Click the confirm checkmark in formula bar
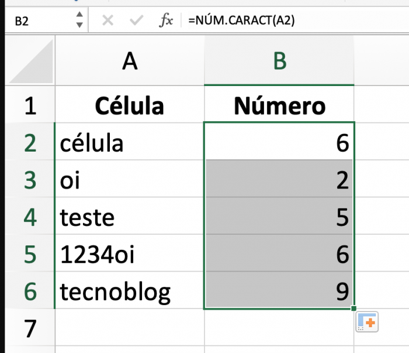Screen dimensions: 409x353 tap(136, 20)
